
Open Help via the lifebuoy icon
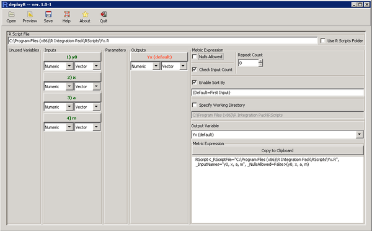[x=67, y=14]
